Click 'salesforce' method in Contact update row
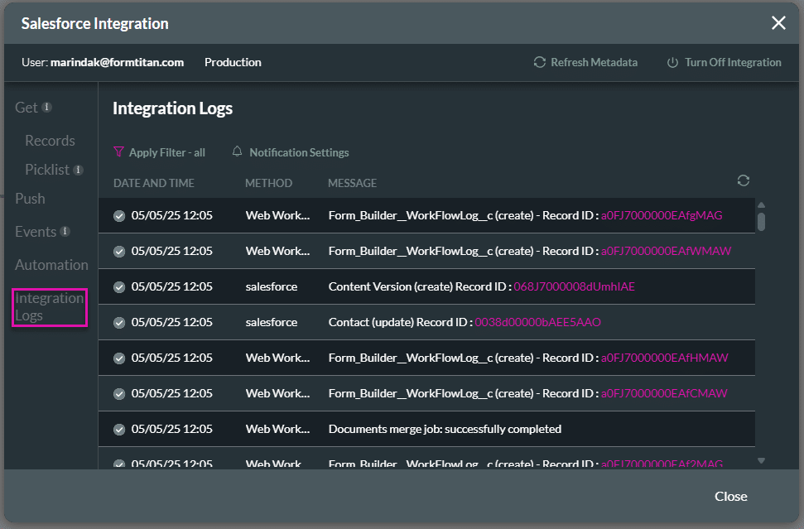The image size is (804, 529). [272, 322]
